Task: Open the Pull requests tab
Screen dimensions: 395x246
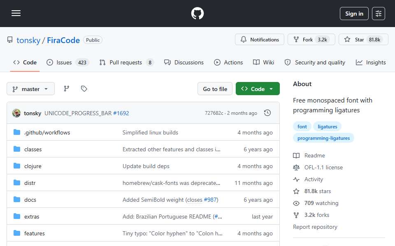Action: pyautogui.click(x=126, y=62)
